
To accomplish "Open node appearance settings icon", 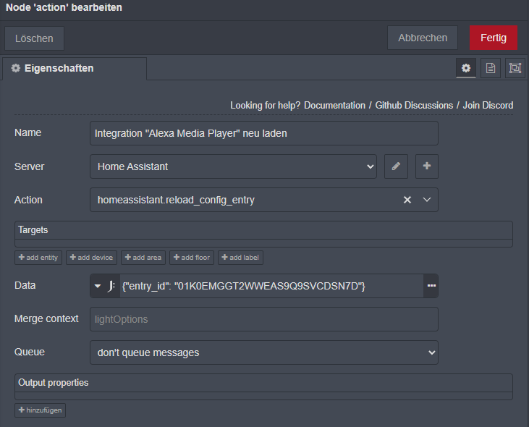I will point(515,68).
